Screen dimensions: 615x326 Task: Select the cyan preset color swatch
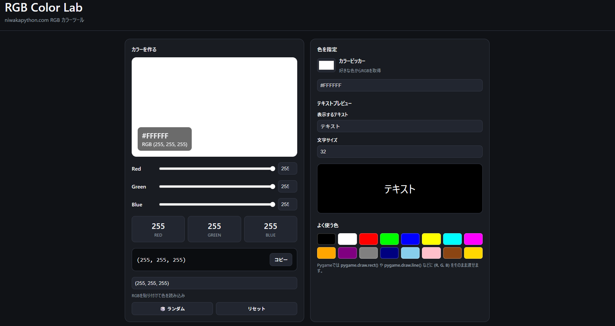tap(452, 239)
